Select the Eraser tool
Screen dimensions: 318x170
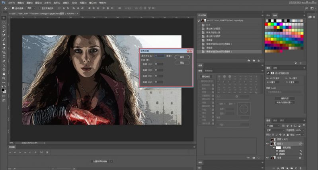tap(4, 48)
